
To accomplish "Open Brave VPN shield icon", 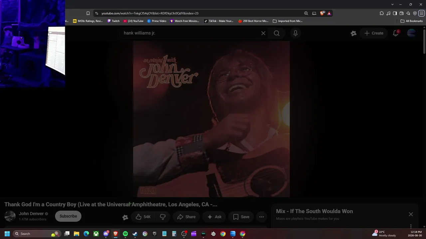I will 415,13.
